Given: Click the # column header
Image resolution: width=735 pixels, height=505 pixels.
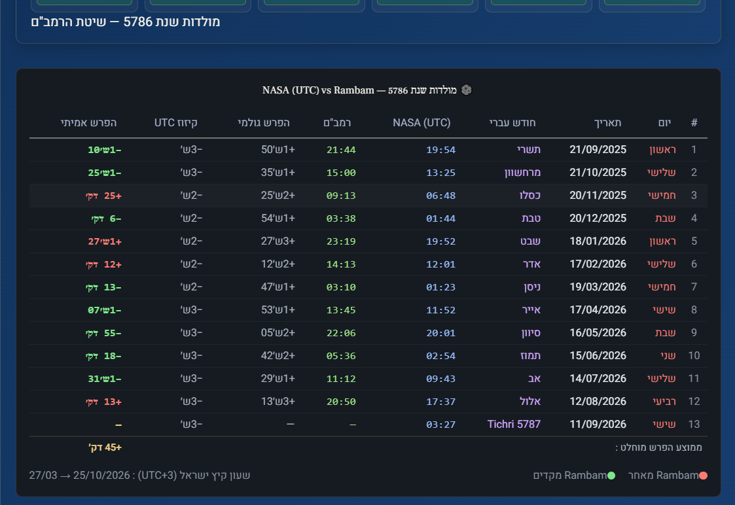Looking at the screenshot, I should tap(694, 123).
